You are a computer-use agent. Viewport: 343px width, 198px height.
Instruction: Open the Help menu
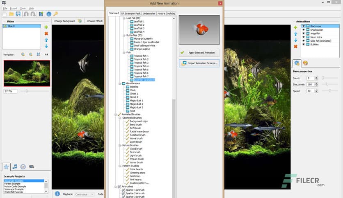click(31, 8)
